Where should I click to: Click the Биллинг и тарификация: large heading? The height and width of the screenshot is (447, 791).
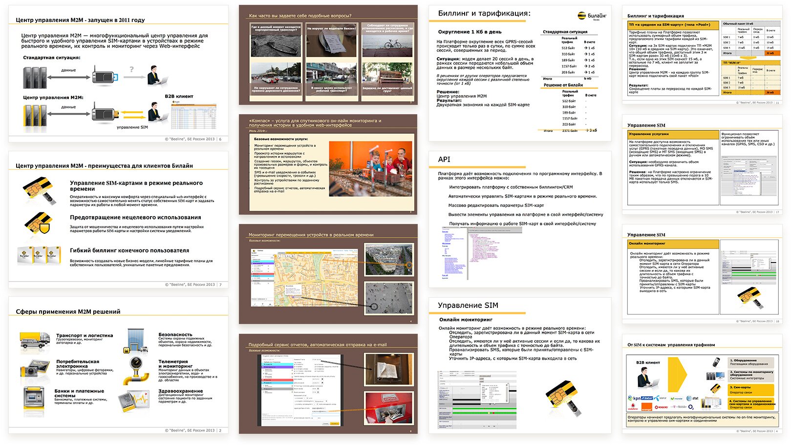click(x=484, y=13)
